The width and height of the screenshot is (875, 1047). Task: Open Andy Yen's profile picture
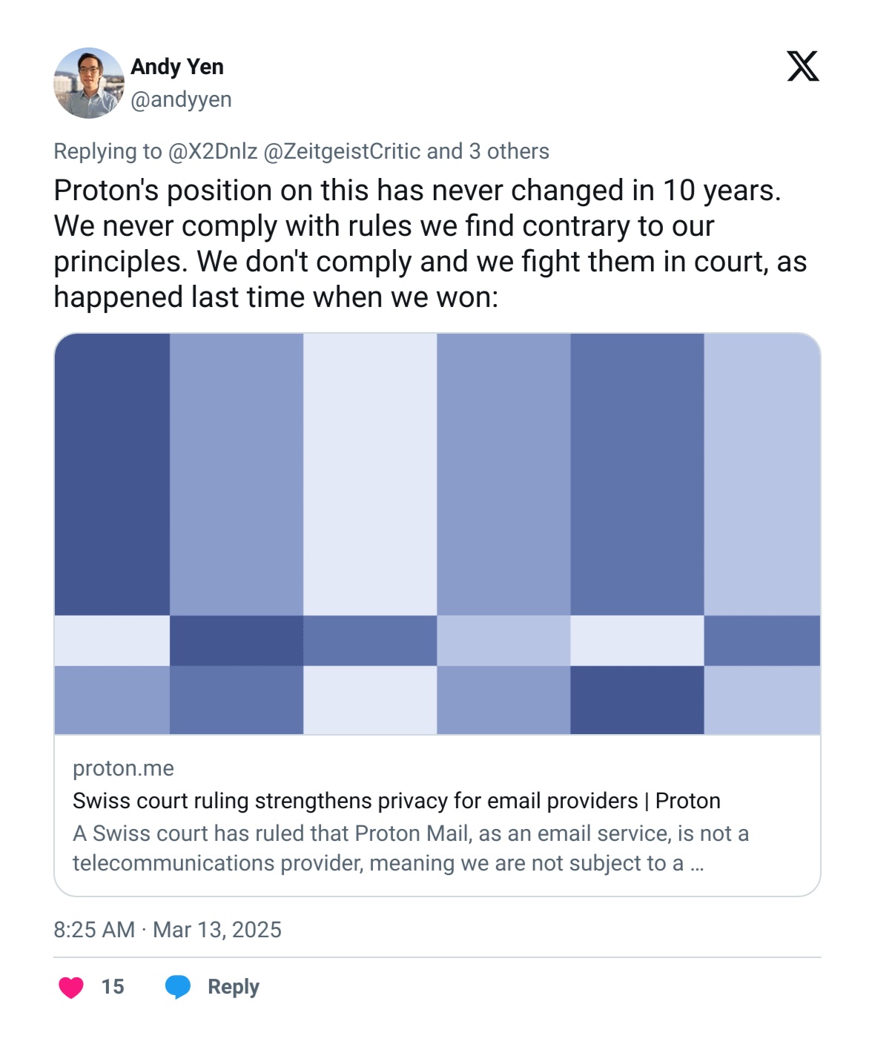coord(88,83)
